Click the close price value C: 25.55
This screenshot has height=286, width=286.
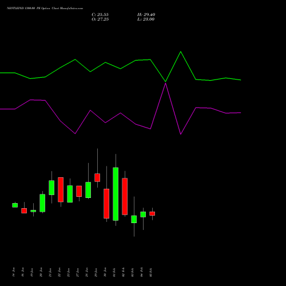(x=100, y=15)
